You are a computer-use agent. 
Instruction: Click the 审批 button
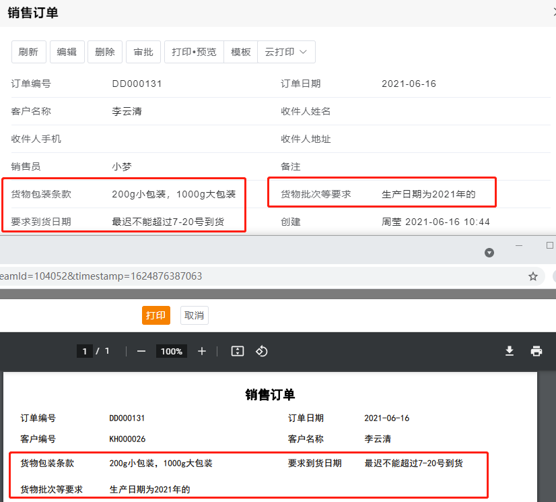pyautogui.click(x=143, y=52)
